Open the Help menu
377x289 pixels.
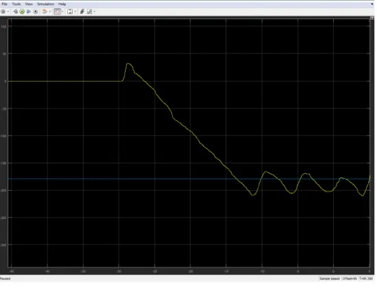click(62, 4)
